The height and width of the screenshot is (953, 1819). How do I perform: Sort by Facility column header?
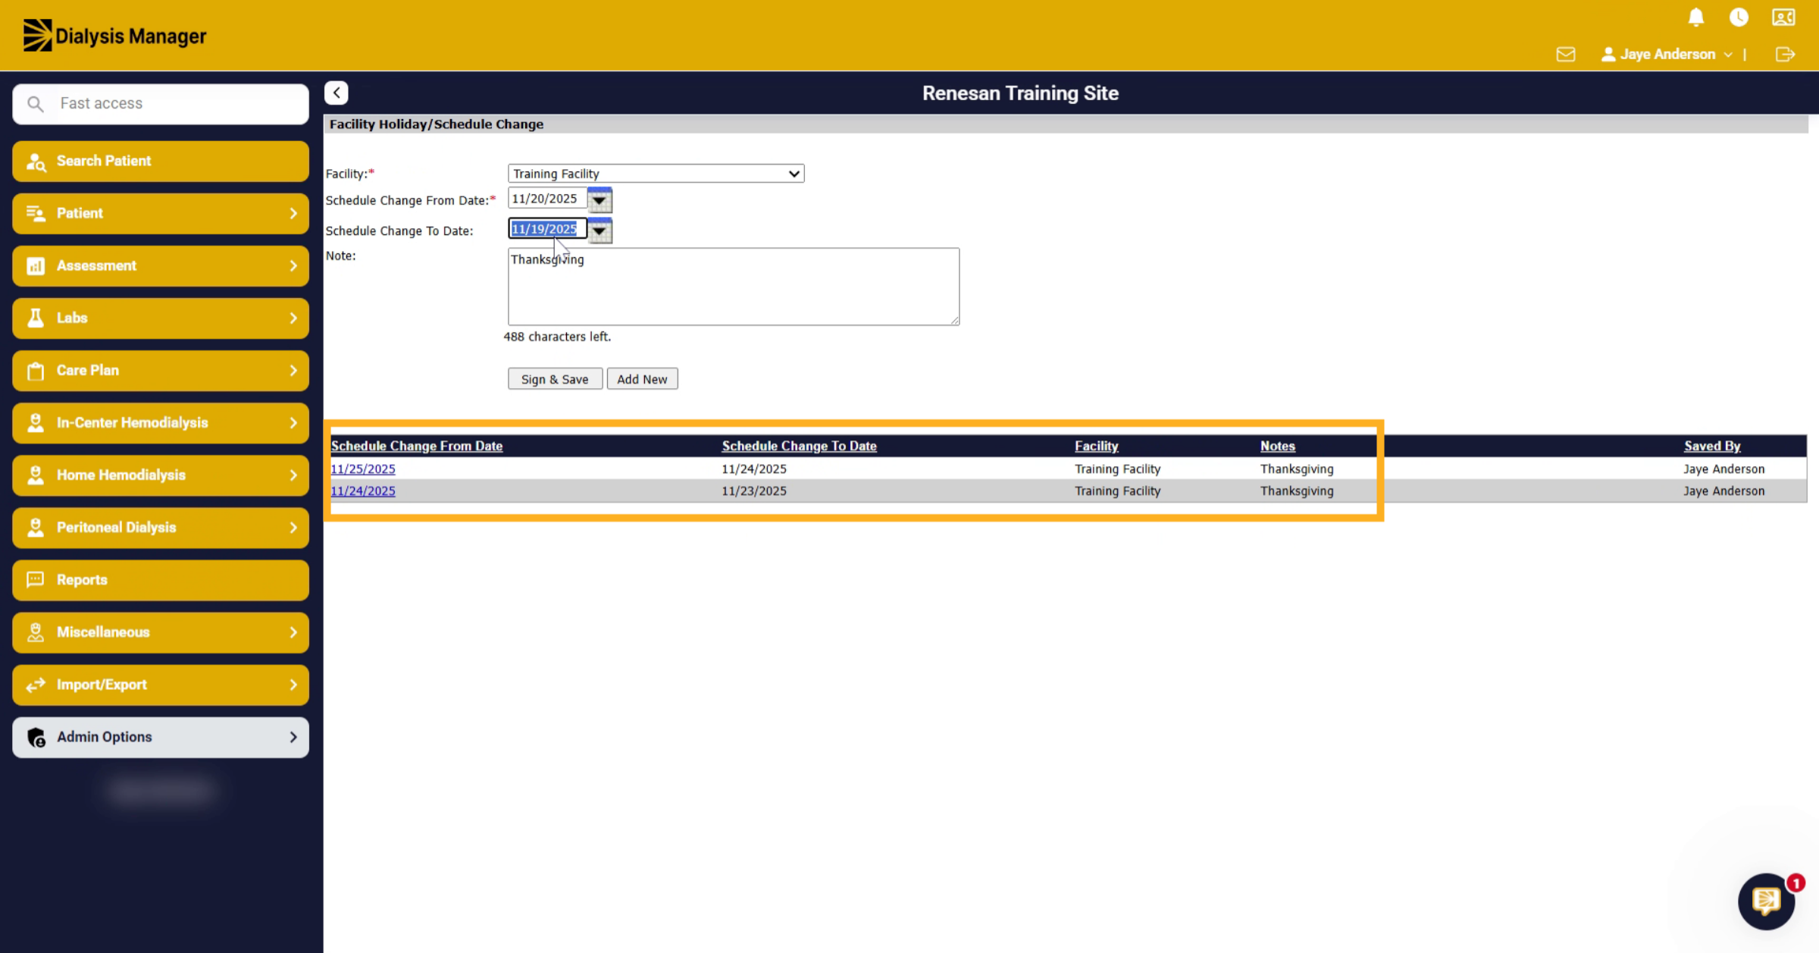tap(1096, 446)
